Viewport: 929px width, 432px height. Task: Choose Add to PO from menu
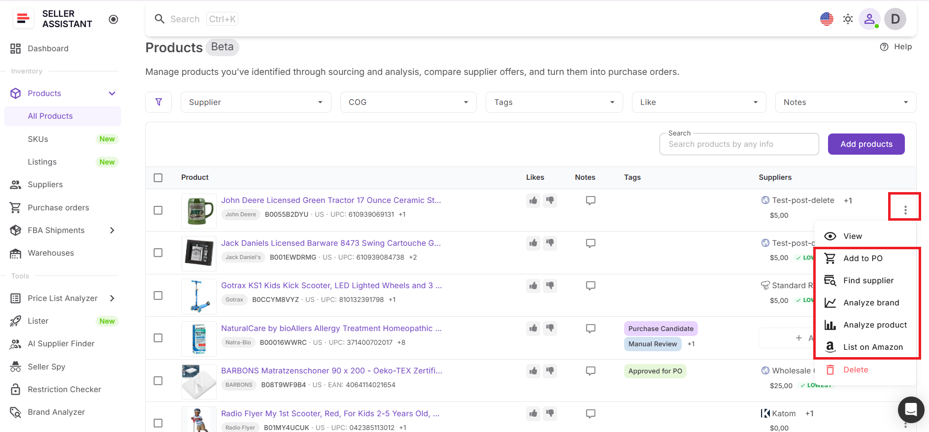[865, 259]
